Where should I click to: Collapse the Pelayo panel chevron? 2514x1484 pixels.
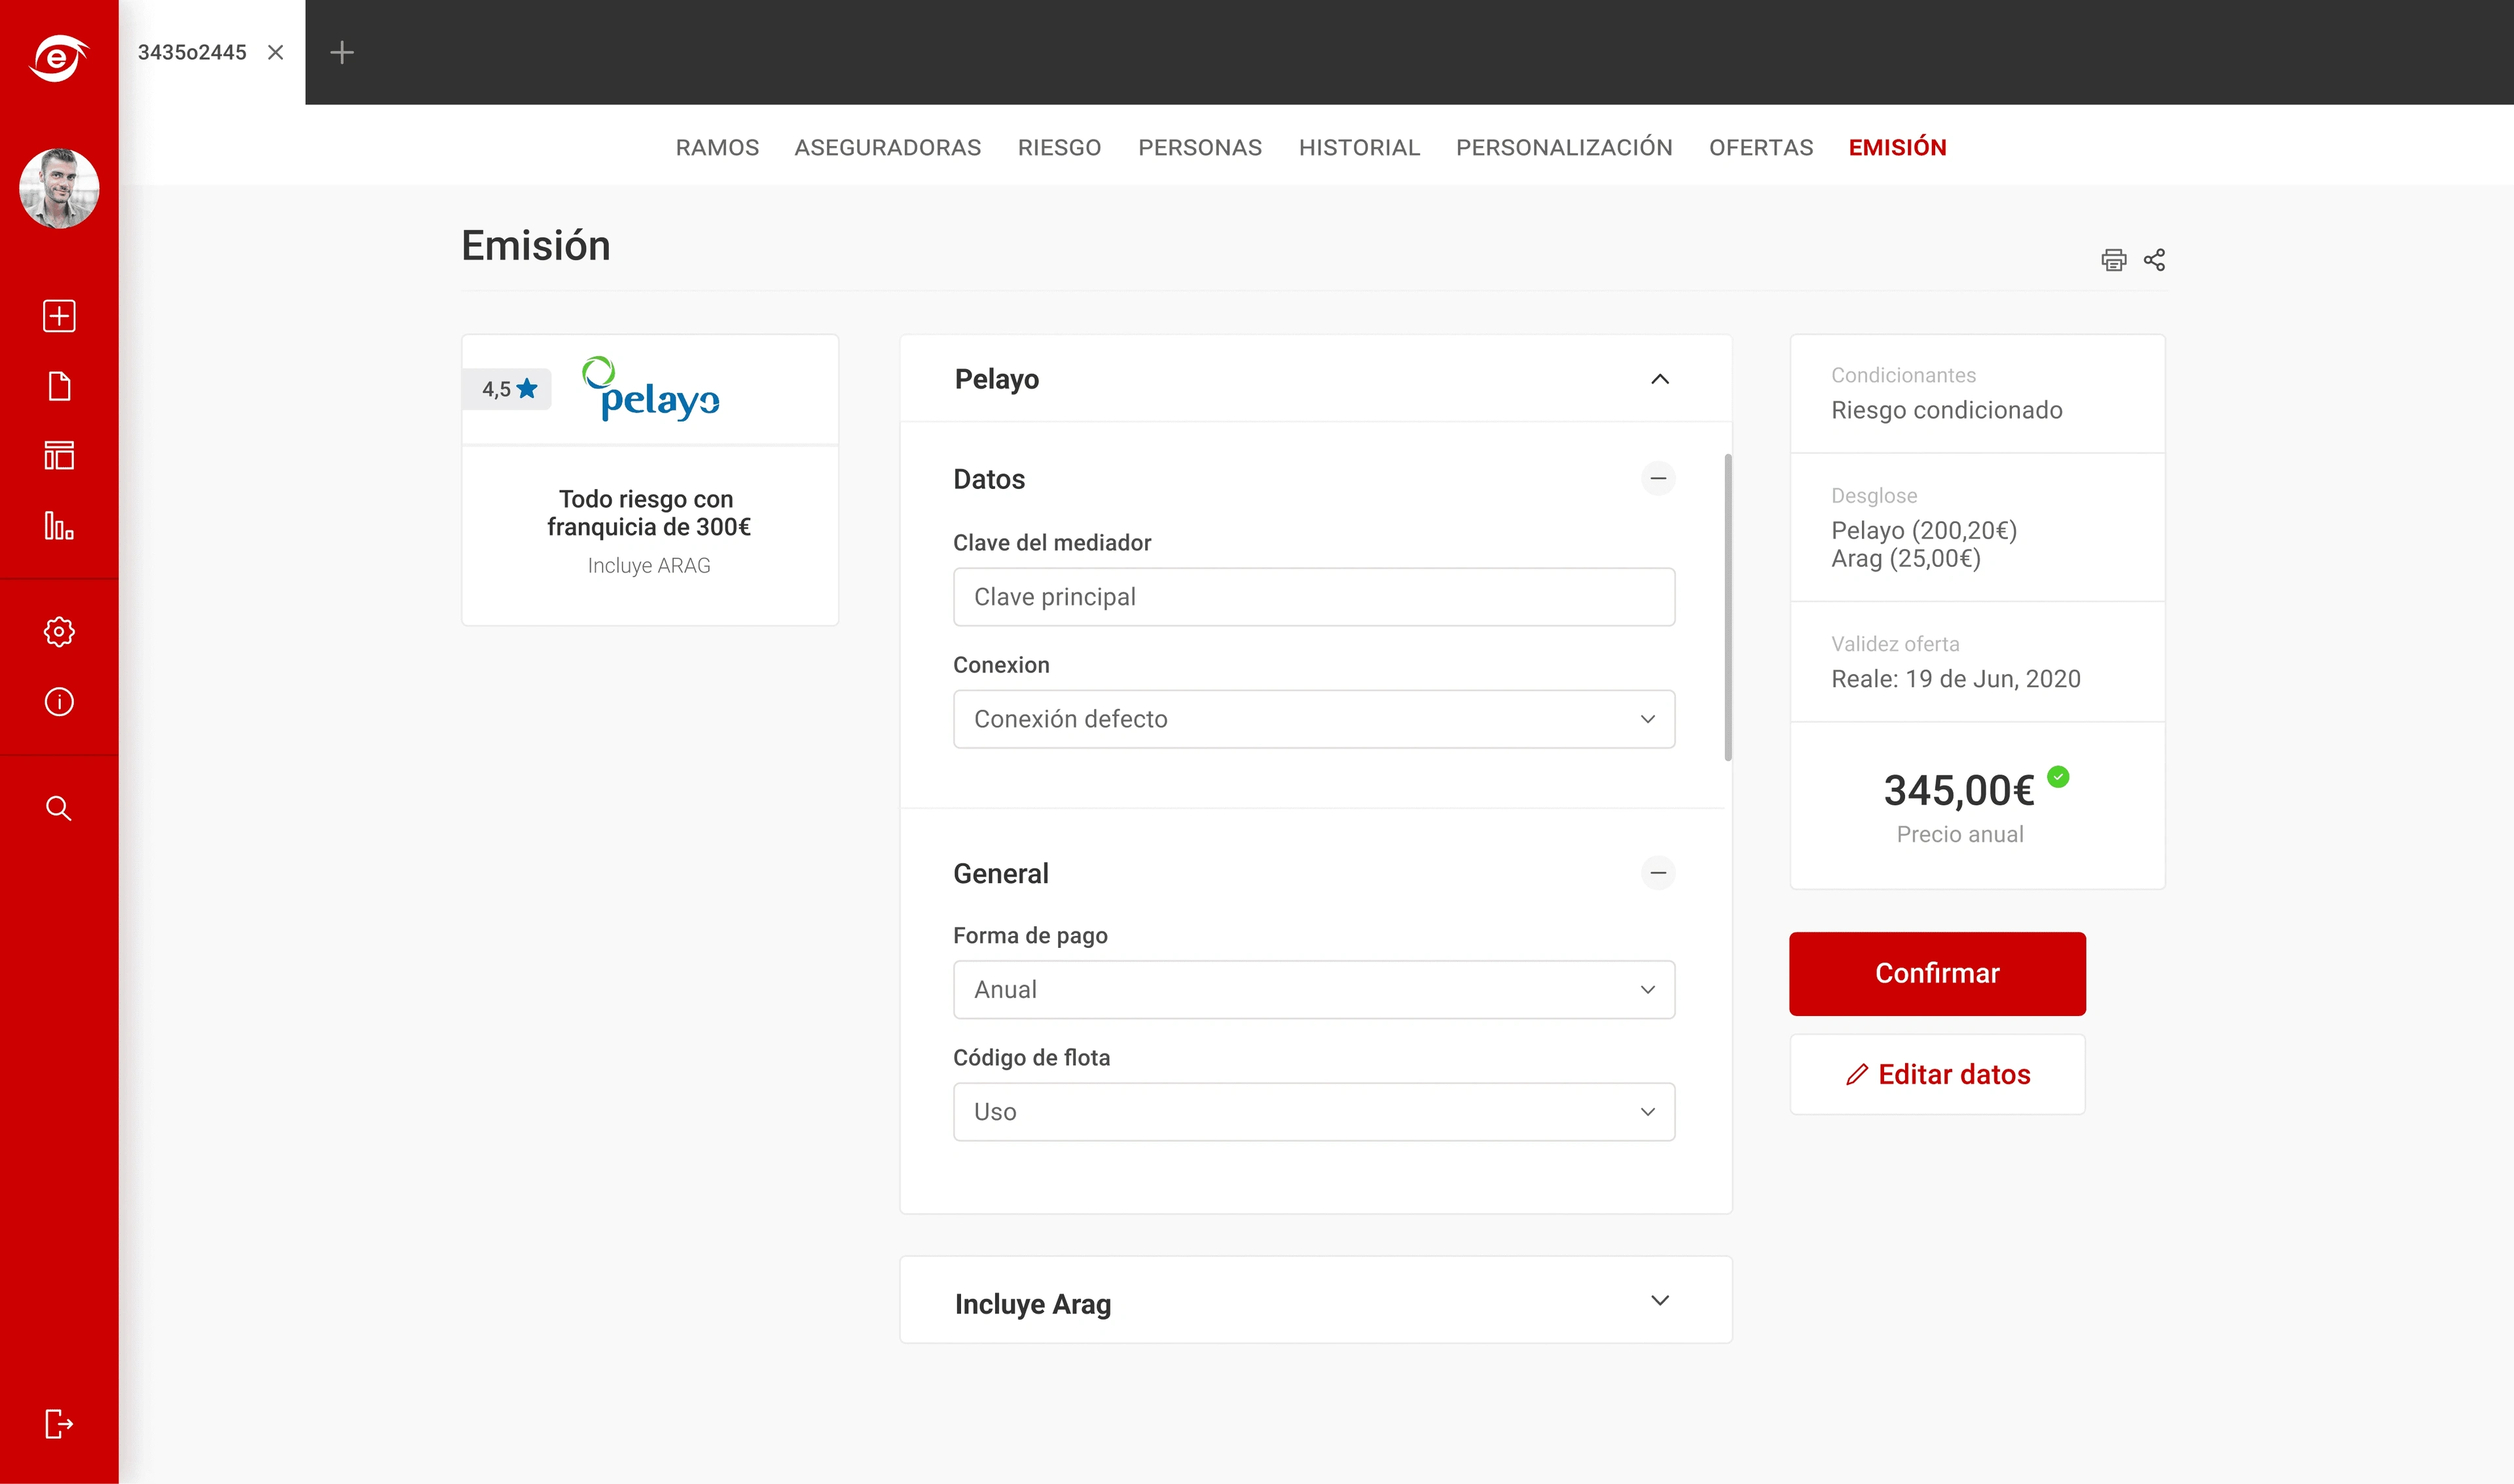[1660, 379]
